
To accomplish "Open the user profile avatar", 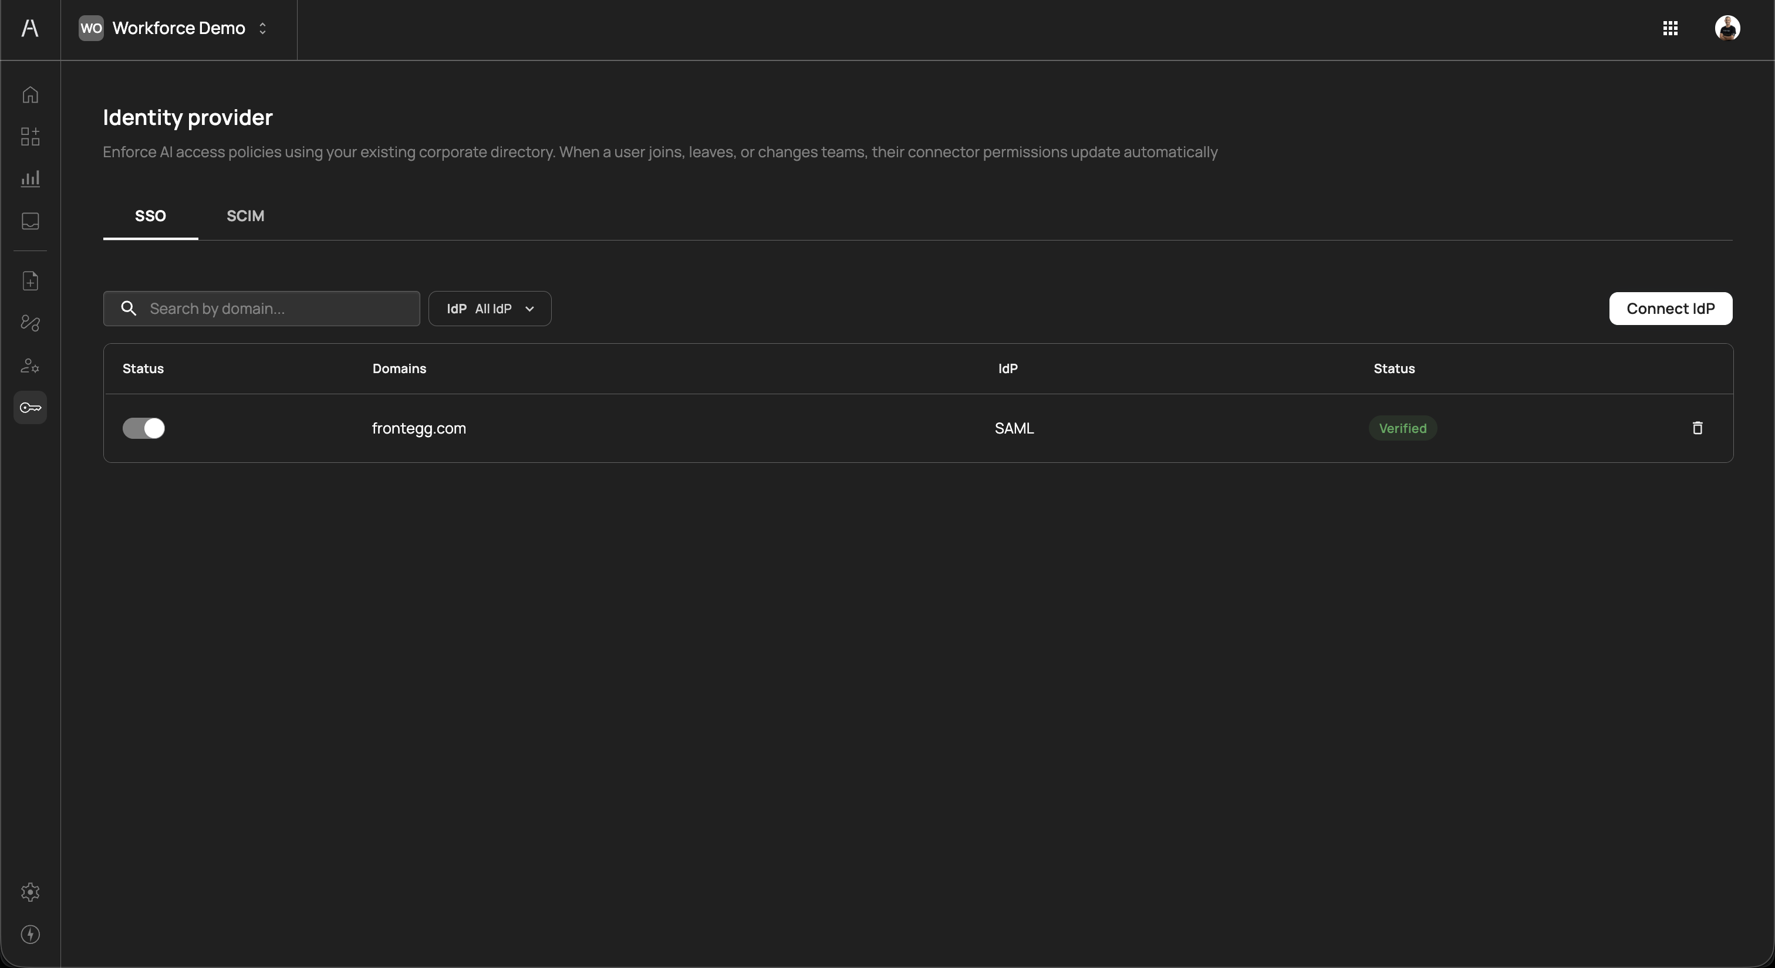I will point(1727,28).
